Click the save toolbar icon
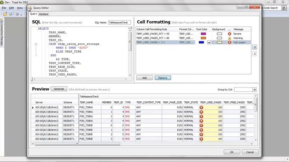The height and width of the screenshot is (162, 289). pos(11,14)
